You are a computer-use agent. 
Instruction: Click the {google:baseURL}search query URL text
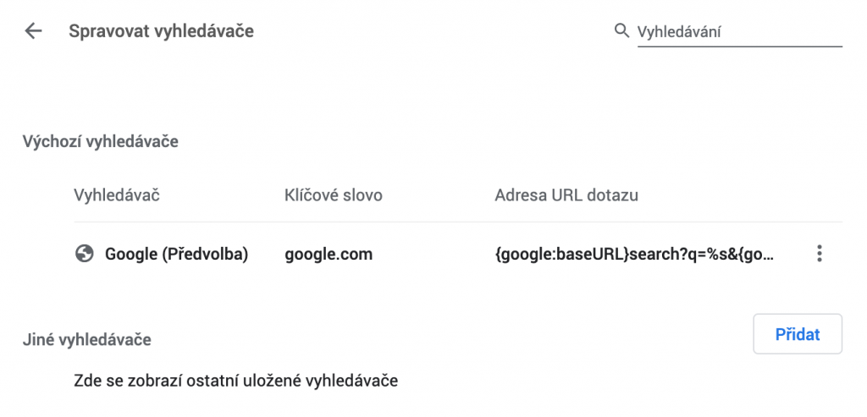[634, 255]
